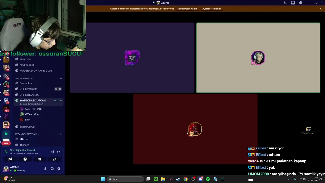Open soundboard icon in voice panel
This screenshot has height=183, width=325.
pyautogui.click(x=55, y=159)
